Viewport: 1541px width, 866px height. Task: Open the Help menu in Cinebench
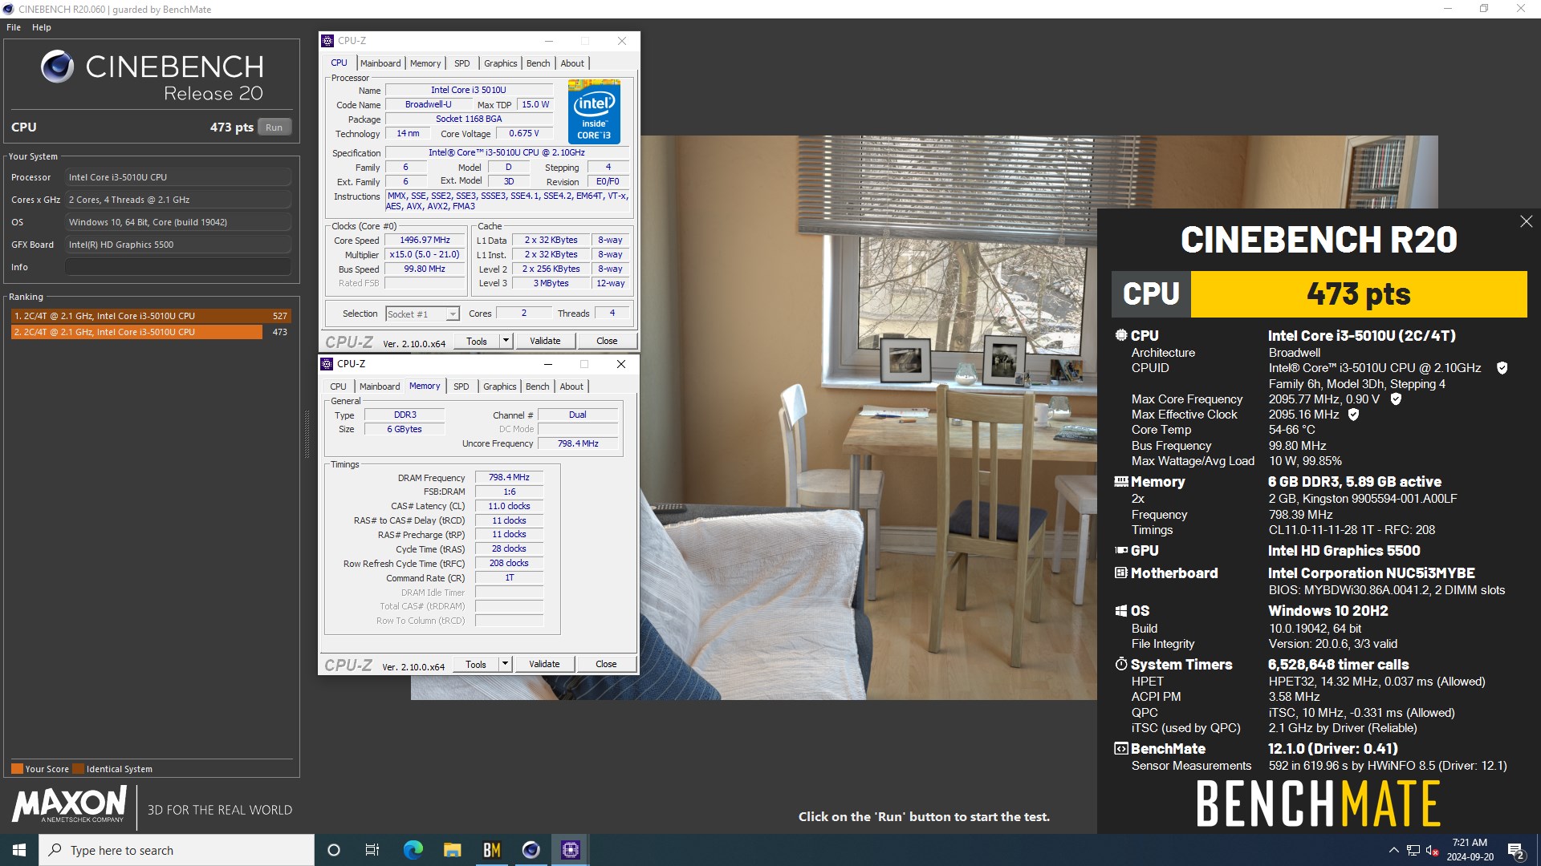coord(42,27)
